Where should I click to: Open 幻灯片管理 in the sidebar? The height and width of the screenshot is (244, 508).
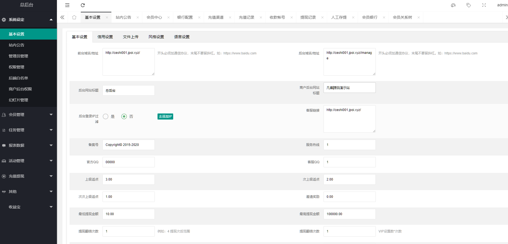28,100
